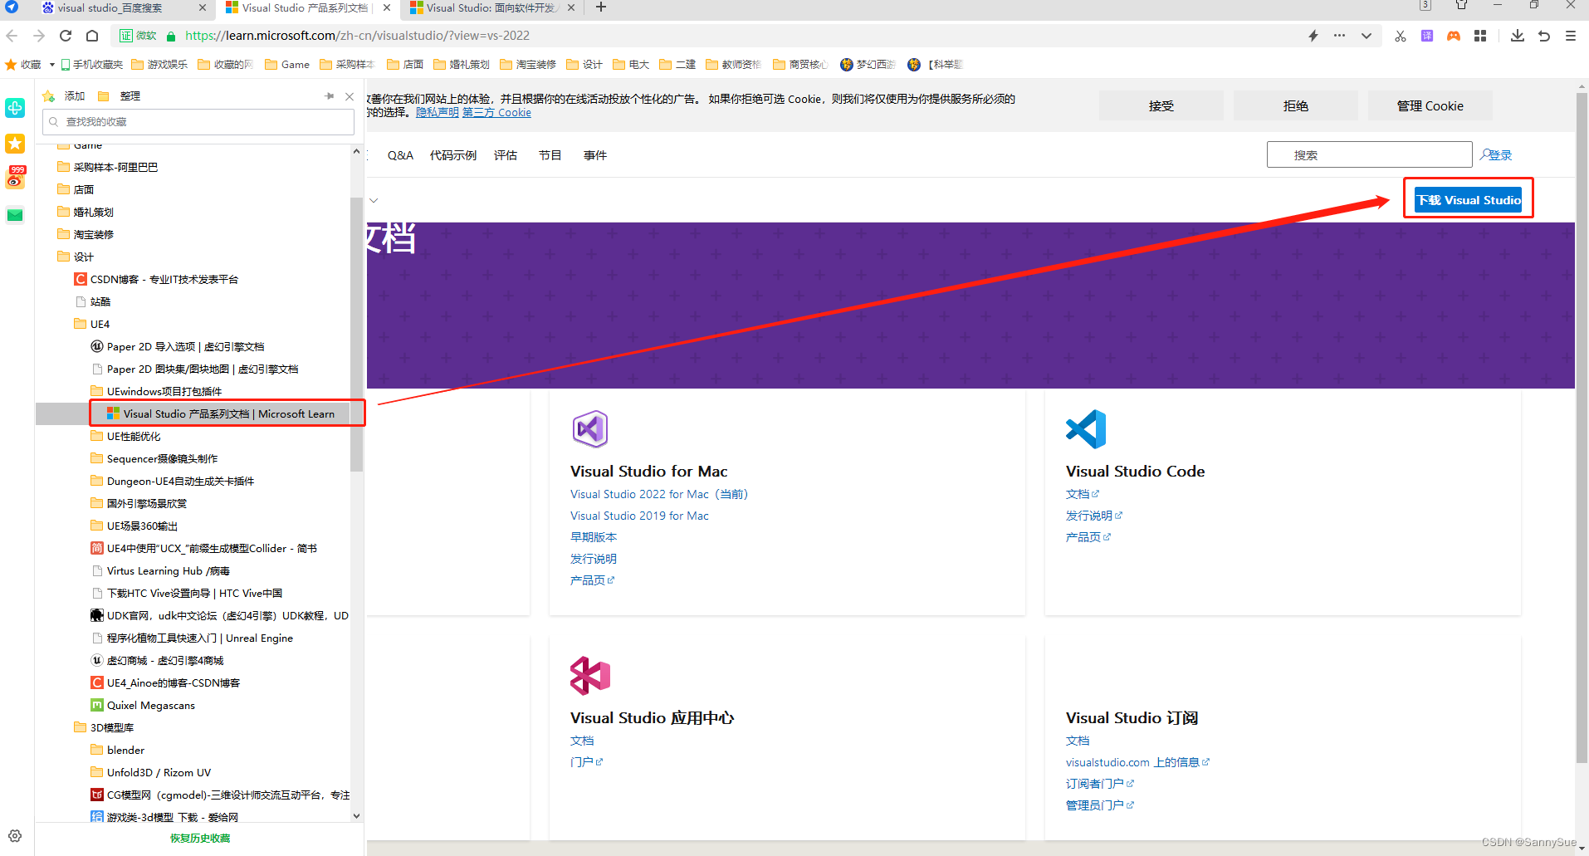This screenshot has height=856, width=1589.
Task: Open the 游戏娱乐 bookmarks bar folder
Action: point(159,64)
